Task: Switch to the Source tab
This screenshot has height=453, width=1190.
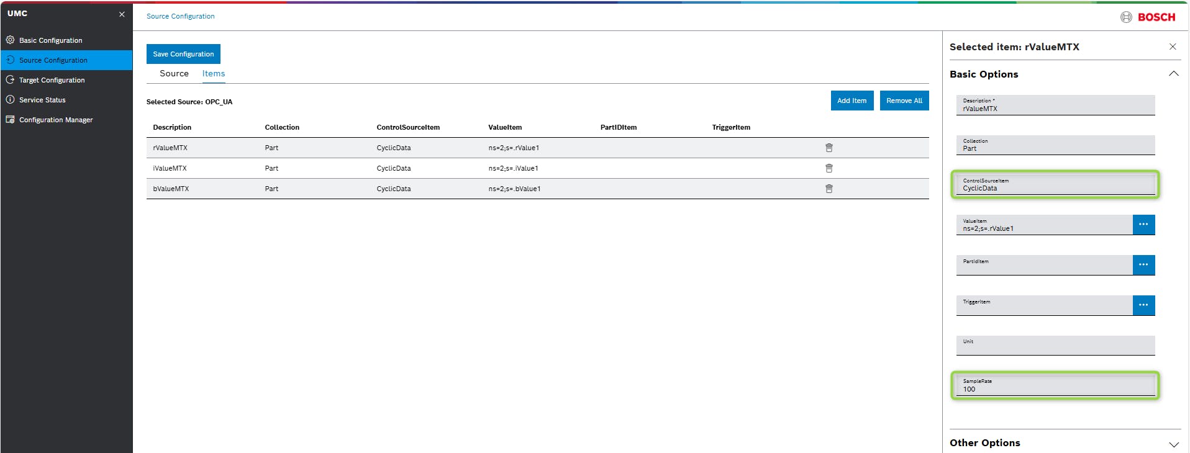Action: [174, 73]
